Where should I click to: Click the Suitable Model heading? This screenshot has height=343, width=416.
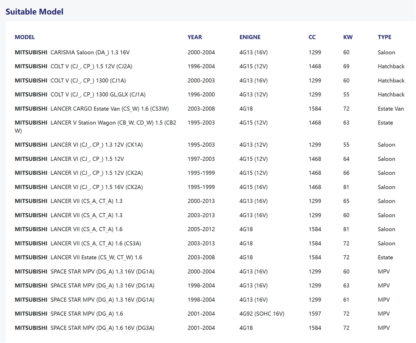click(34, 12)
